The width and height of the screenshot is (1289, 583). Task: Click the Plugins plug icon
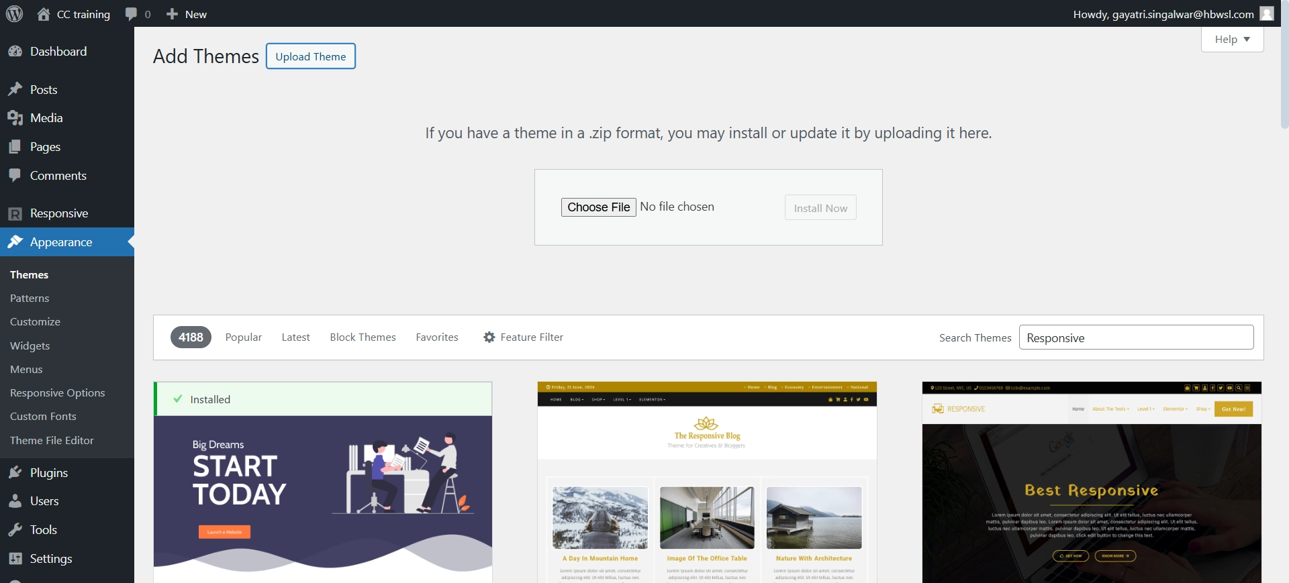(15, 472)
